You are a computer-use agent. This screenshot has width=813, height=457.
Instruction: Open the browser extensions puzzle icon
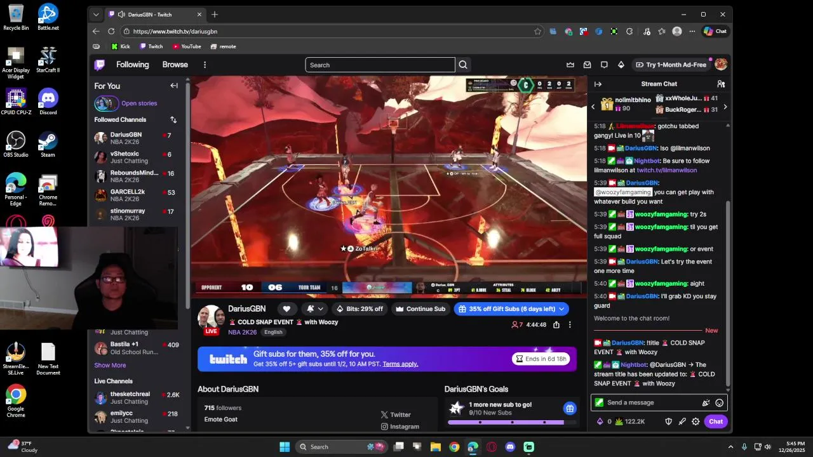pyautogui.click(x=629, y=31)
